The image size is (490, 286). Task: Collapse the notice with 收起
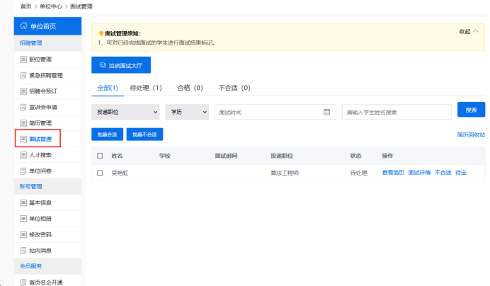(469, 31)
